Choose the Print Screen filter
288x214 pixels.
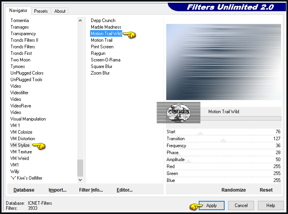pyautogui.click(x=102, y=47)
